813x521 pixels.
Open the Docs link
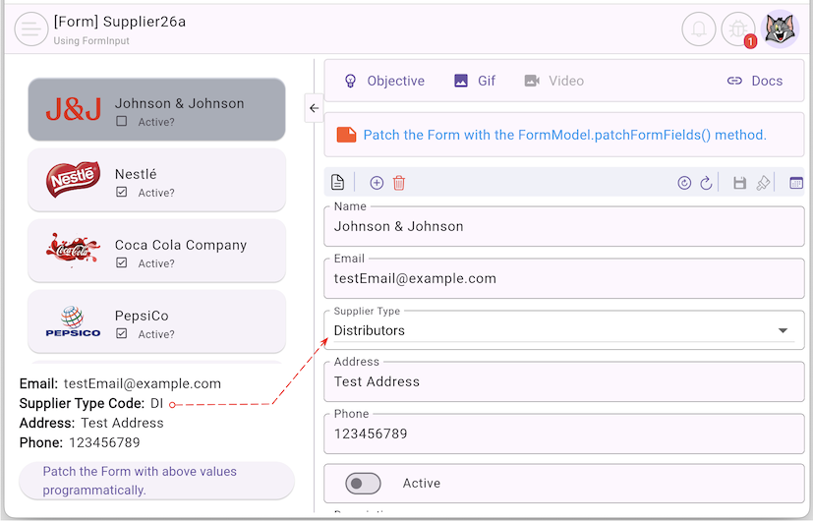click(x=754, y=81)
